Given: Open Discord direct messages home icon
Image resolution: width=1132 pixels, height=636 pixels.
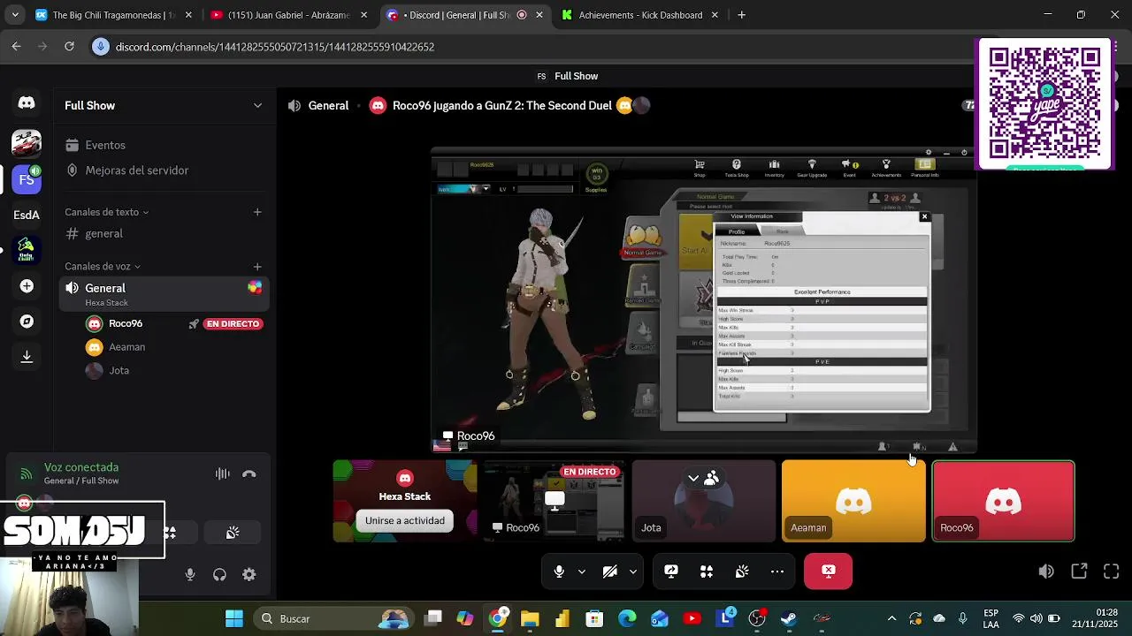Looking at the screenshot, I should [x=27, y=103].
